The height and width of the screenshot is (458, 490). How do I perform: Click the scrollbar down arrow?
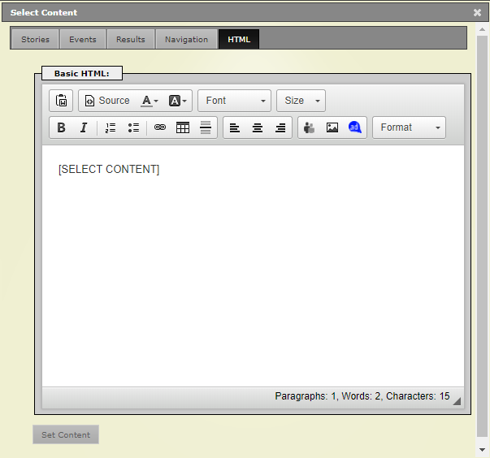[482, 450]
